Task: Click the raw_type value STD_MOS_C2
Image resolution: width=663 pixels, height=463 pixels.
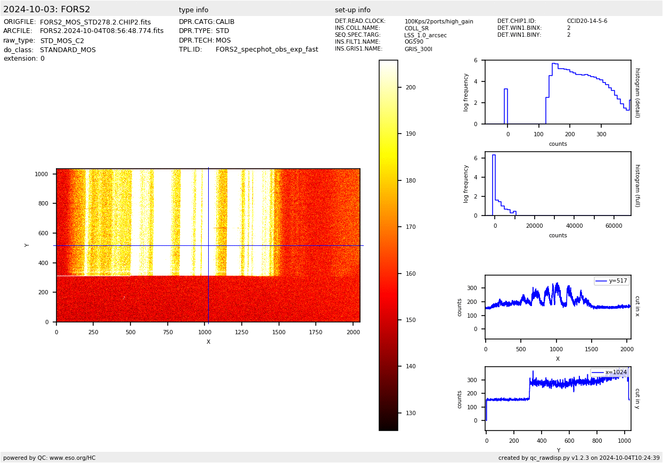Action: tap(62, 41)
